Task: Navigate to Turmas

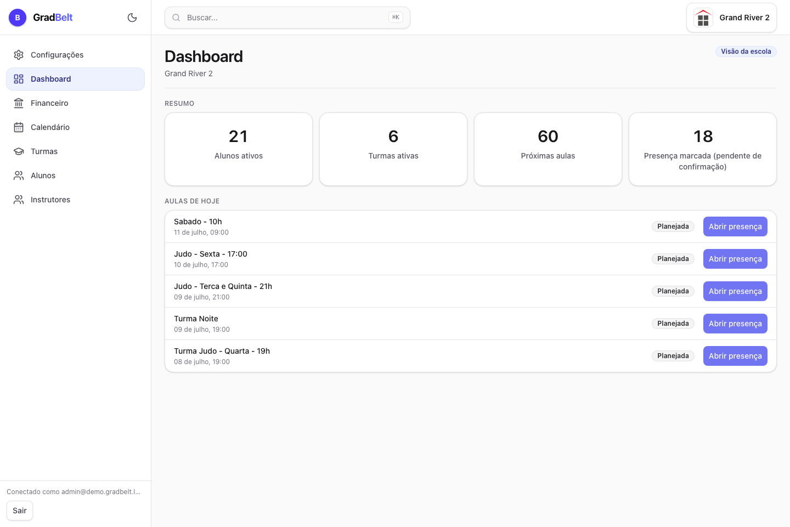Action: click(x=75, y=151)
